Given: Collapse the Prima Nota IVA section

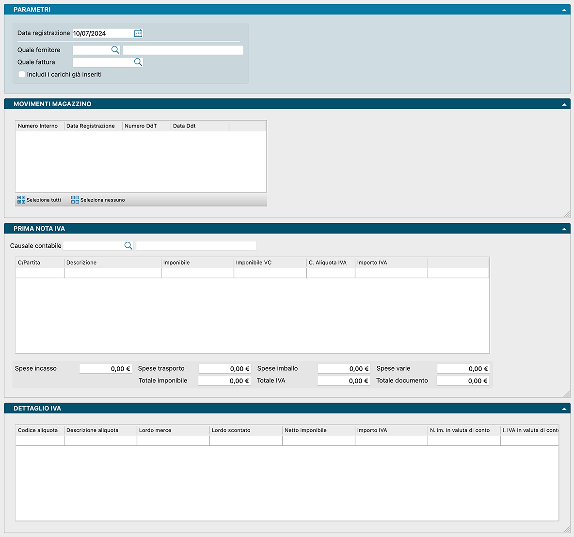Looking at the screenshot, I should [x=564, y=229].
